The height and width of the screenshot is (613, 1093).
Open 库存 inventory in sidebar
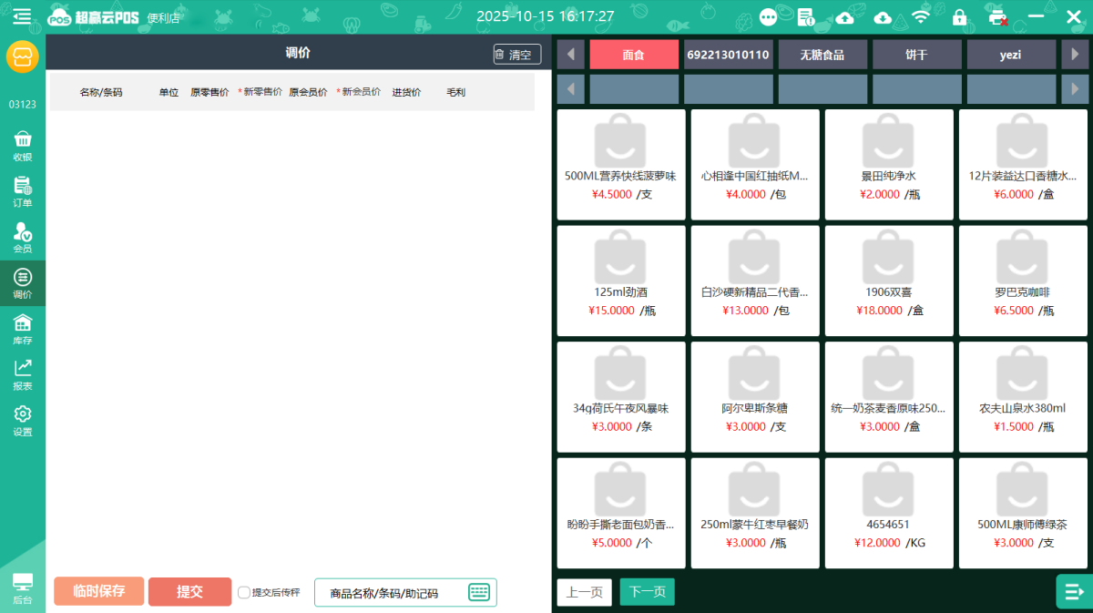[23, 329]
